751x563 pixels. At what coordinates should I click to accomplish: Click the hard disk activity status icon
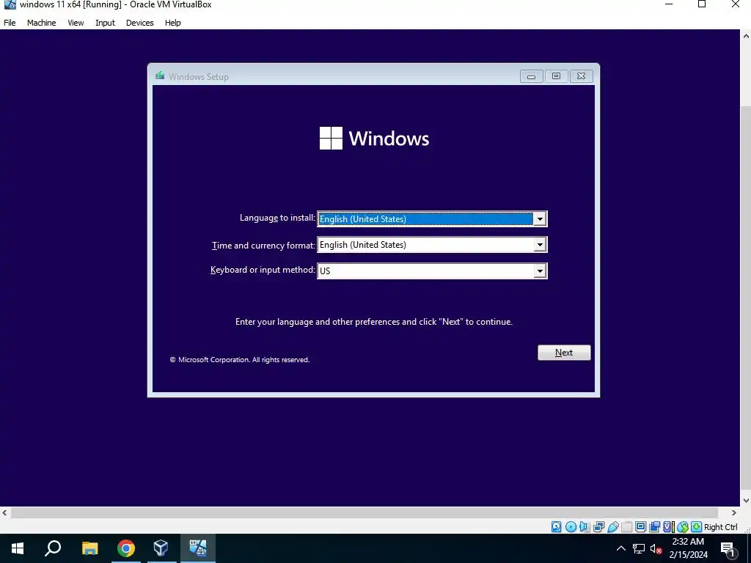pyautogui.click(x=556, y=526)
